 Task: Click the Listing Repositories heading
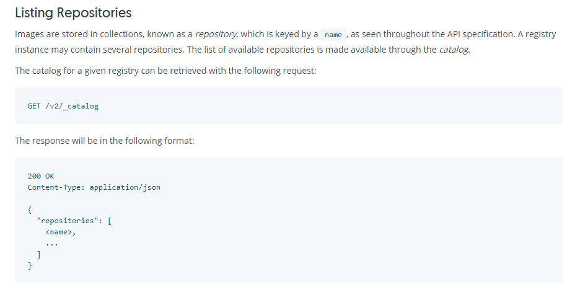73,12
